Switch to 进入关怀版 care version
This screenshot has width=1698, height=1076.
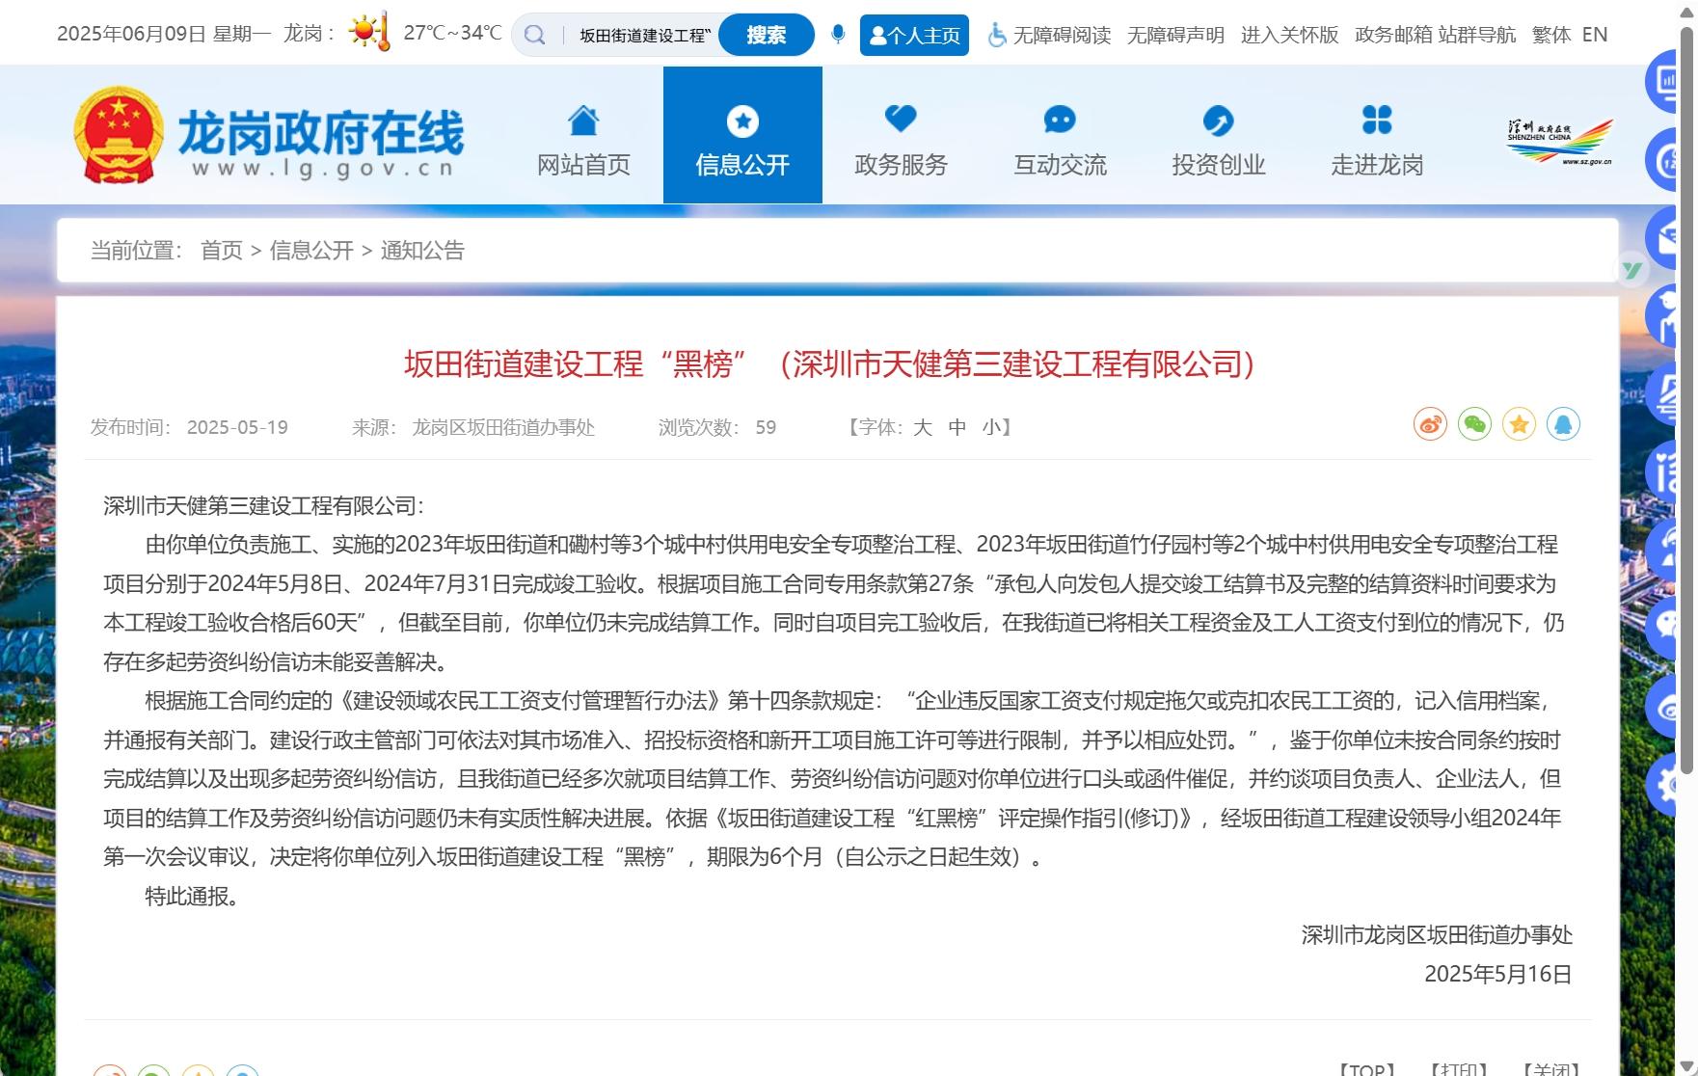[x=1289, y=35]
